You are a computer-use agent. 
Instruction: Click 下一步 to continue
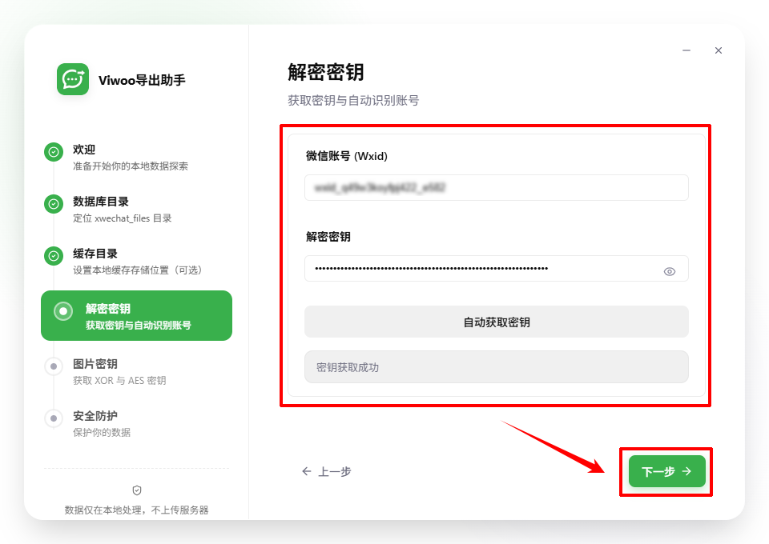tap(667, 471)
